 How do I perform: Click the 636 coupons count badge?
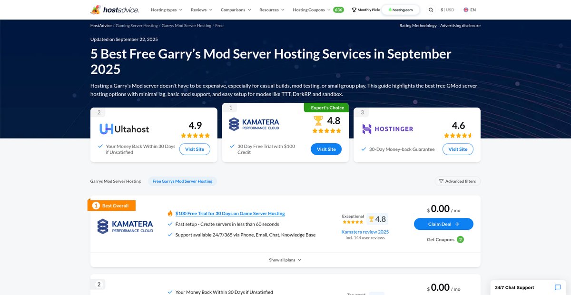click(x=338, y=10)
